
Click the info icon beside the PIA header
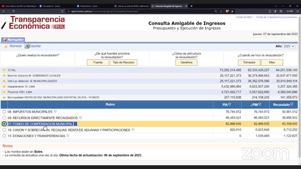point(230,104)
